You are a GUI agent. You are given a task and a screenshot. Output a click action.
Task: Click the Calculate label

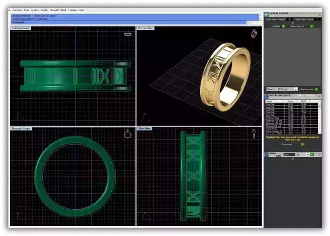pyautogui.click(x=287, y=144)
